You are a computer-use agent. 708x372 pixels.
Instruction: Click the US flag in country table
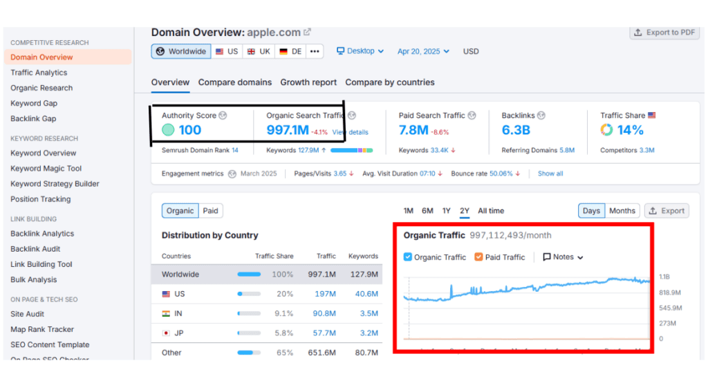point(166,294)
